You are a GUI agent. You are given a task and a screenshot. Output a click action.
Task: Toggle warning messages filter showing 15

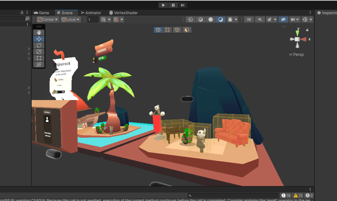click(x=298, y=195)
